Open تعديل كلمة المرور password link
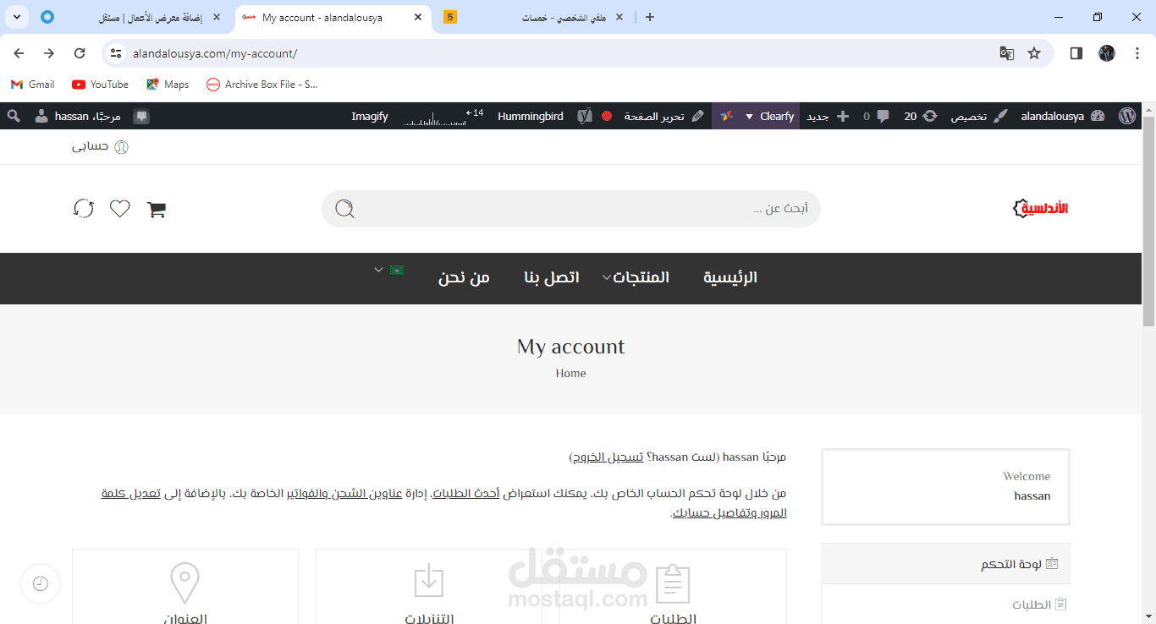1156x624 pixels. tap(443, 503)
